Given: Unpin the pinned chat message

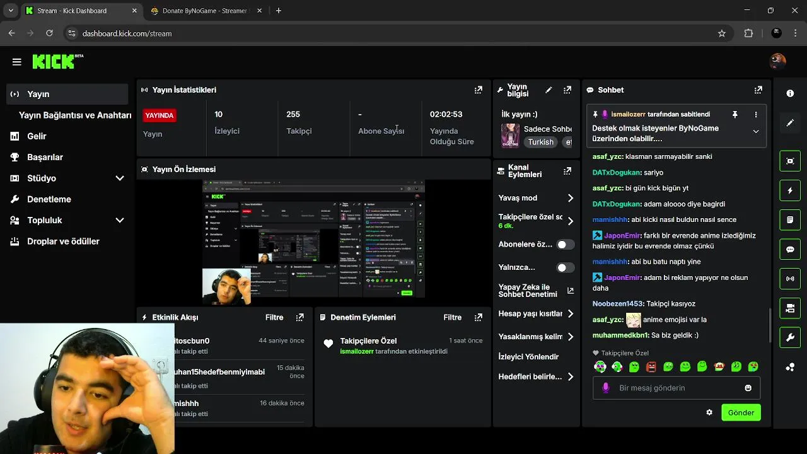Looking at the screenshot, I should click(x=734, y=115).
